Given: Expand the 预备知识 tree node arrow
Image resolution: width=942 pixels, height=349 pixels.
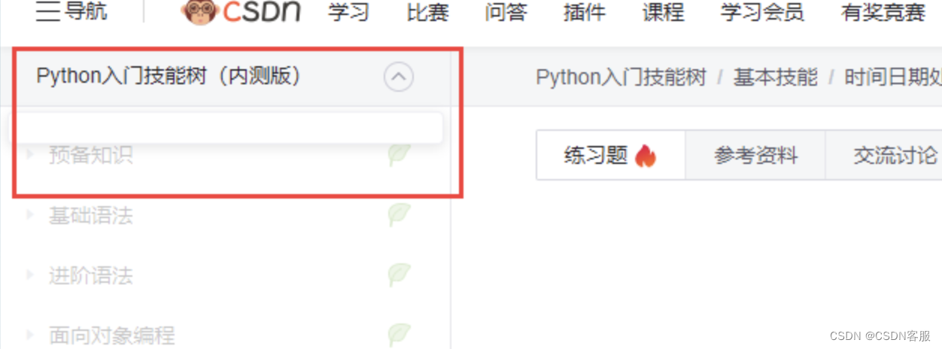Looking at the screenshot, I should (x=30, y=154).
